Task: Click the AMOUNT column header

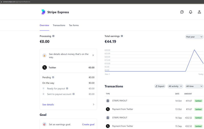Action: (x=188, y=94)
